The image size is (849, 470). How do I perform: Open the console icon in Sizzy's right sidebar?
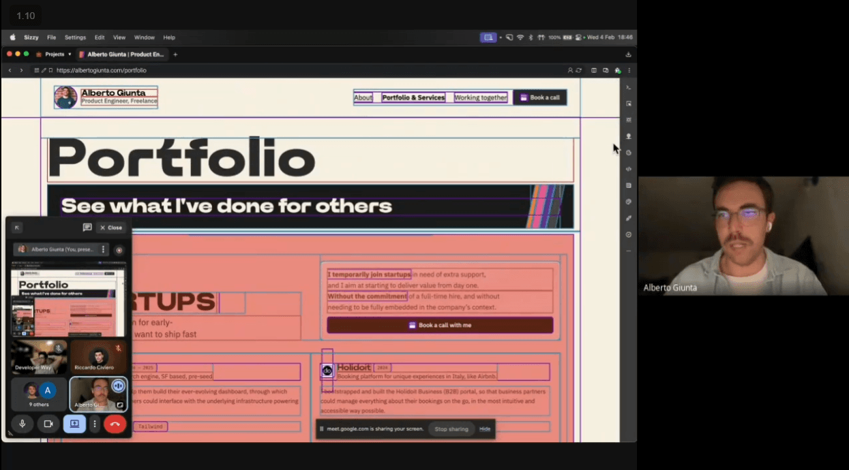[628, 87]
